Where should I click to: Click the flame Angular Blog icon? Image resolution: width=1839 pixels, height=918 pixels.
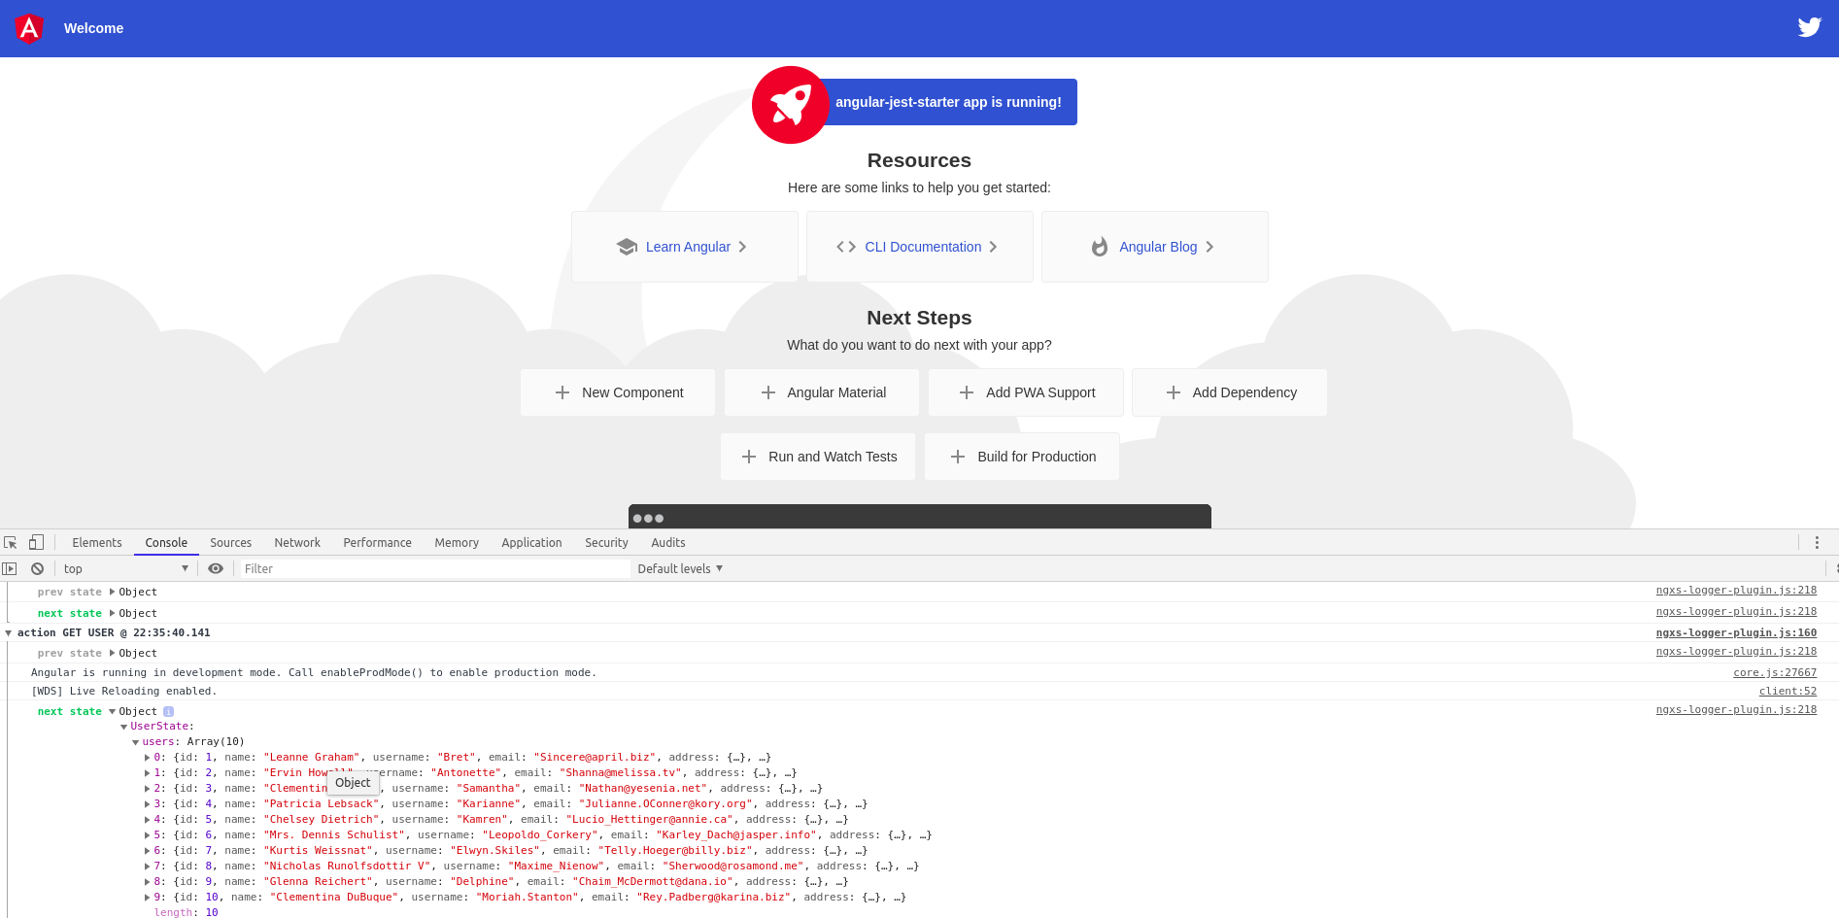coord(1100,247)
